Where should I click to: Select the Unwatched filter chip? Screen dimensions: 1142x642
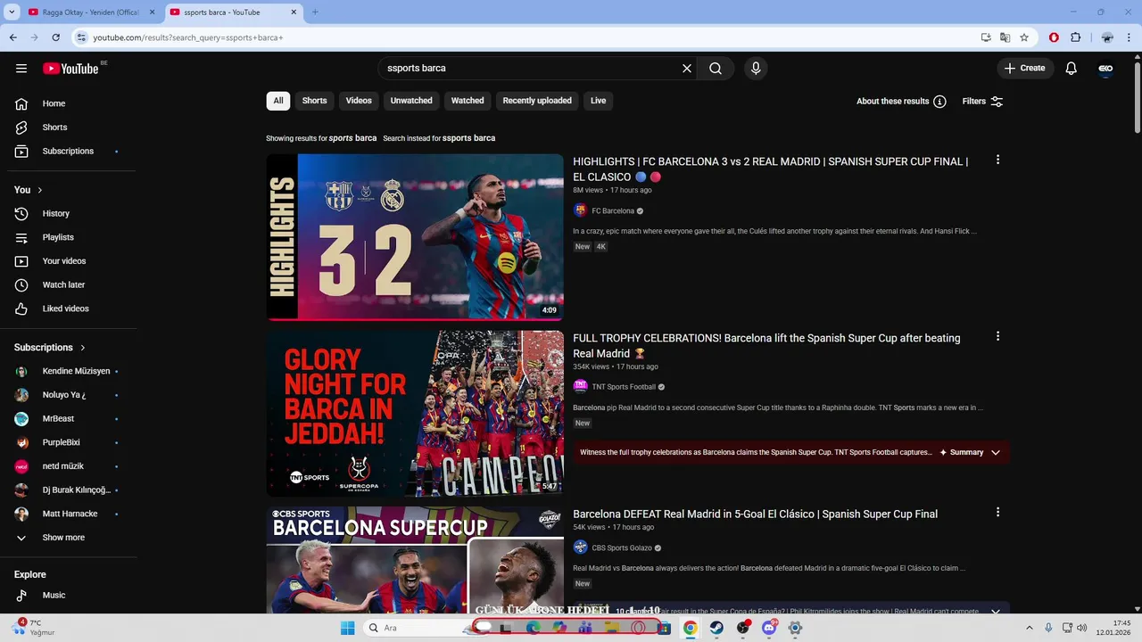[x=411, y=101]
